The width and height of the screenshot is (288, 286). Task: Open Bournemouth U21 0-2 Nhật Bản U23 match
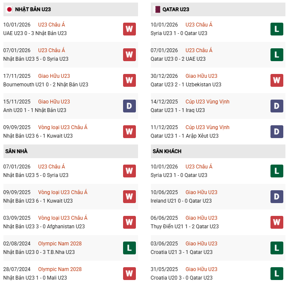[45, 85]
